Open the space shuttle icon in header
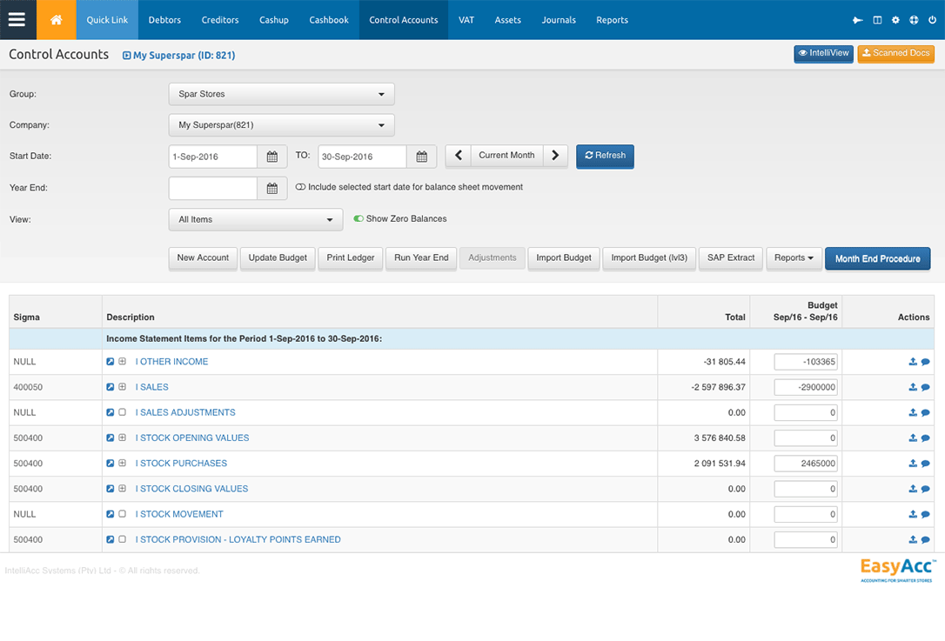 click(x=858, y=20)
